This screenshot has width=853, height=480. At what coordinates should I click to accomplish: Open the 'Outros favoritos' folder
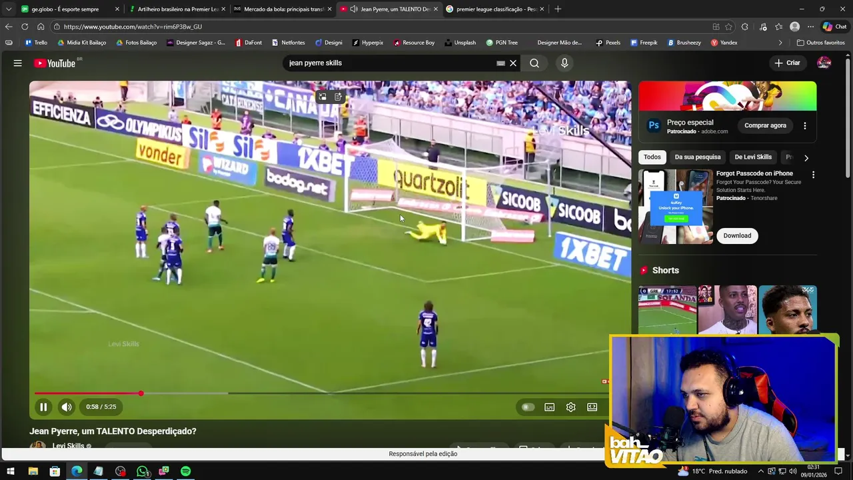[x=820, y=43]
